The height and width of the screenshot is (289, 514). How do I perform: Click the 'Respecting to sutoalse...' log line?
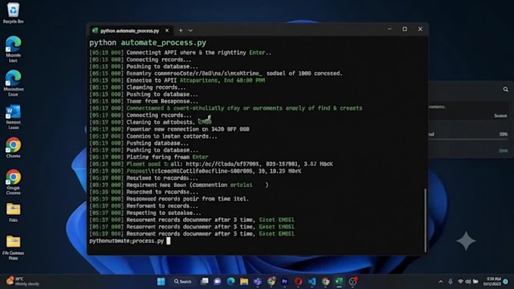pos(145,213)
